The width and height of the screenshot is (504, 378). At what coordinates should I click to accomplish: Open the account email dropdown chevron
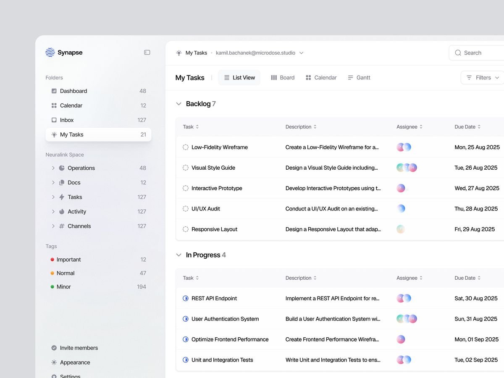click(x=301, y=53)
